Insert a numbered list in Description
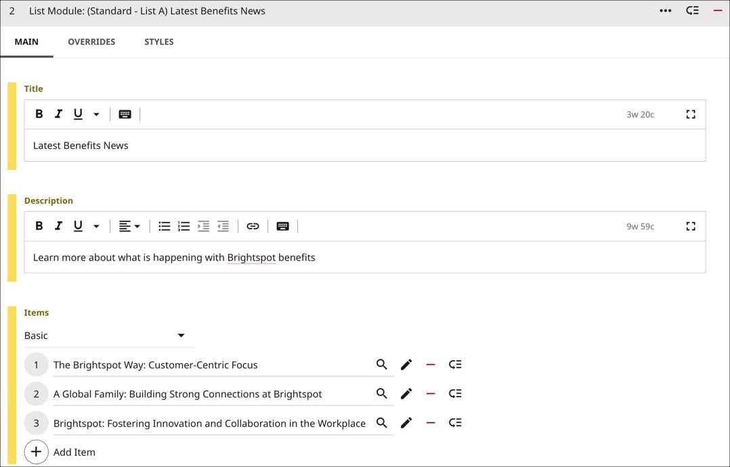Screen dimensions: 730x467 click(x=184, y=226)
